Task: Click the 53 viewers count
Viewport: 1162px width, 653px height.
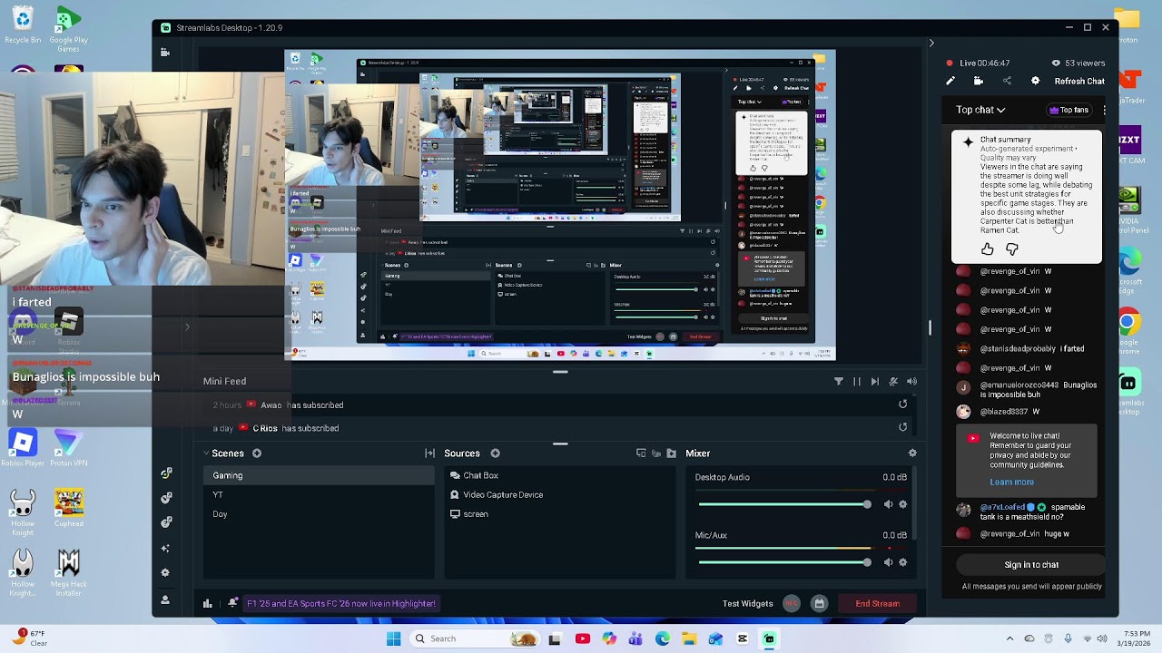Action: [x=1085, y=63]
